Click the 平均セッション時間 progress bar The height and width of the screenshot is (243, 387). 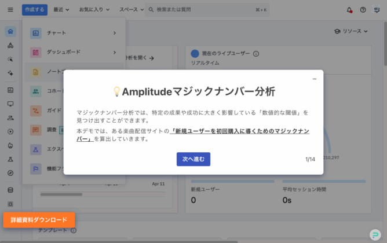click(x=324, y=182)
